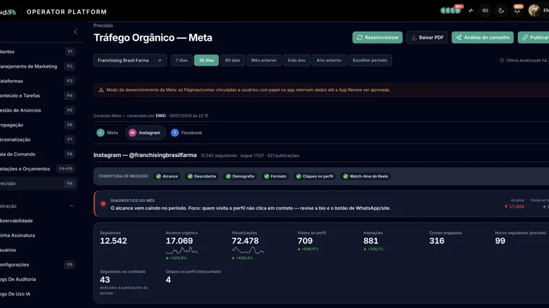Screen dimensions: 549x308
Task: Click the Contas engajadas value 316
Action: pyautogui.click(x=436, y=241)
